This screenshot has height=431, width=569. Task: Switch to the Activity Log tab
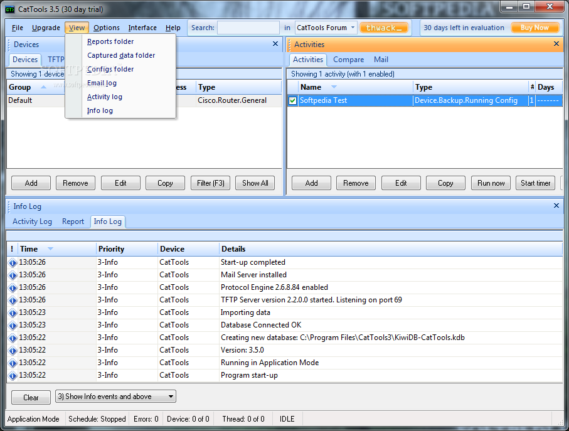tap(32, 221)
